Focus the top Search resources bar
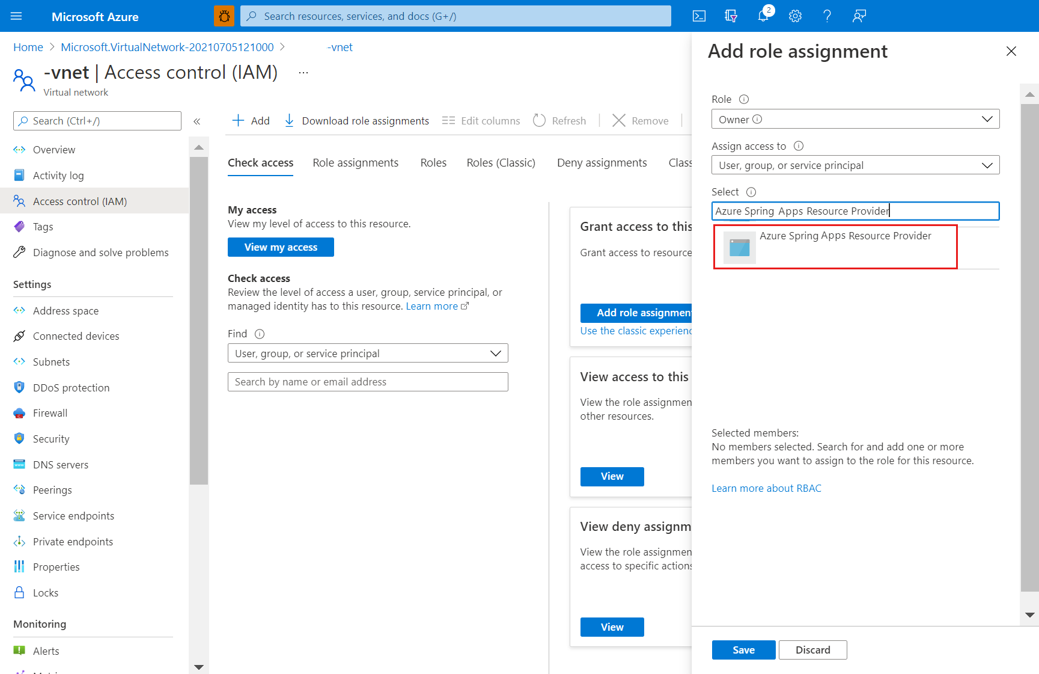The height and width of the screenshot is (674, 1039). tap(456, 16)
